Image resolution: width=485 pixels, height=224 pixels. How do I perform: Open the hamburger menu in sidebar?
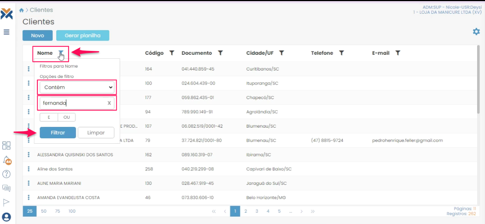(7, 32)
